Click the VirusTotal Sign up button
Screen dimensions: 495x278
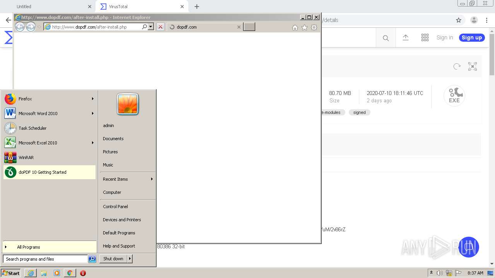(472, 37)
